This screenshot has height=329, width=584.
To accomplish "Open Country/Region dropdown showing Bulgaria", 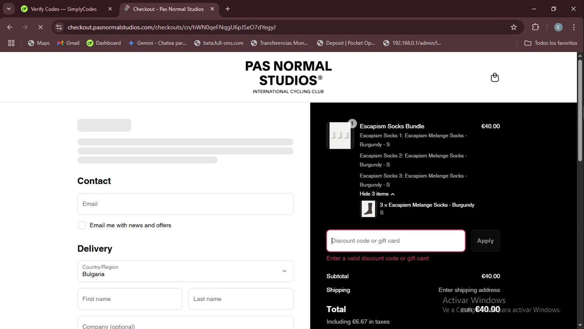I will [185, 271].
